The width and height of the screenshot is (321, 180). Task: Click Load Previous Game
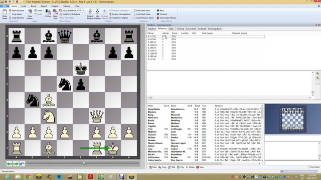point(143,18)
